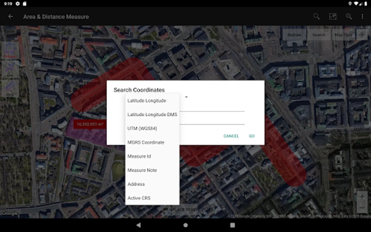The image size is (371, 232).
Task: Select MGRS Coordinate option
Action: tap(146, 142)
